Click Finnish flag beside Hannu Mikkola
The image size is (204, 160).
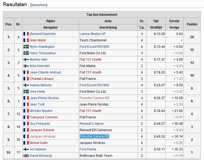[x=26, y=85]
